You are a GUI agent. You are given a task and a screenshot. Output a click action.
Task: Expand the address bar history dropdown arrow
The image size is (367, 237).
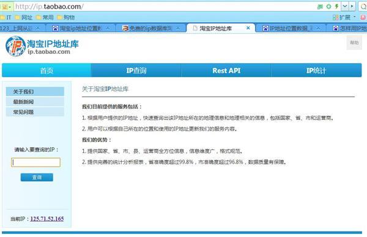tap(345, 6)
